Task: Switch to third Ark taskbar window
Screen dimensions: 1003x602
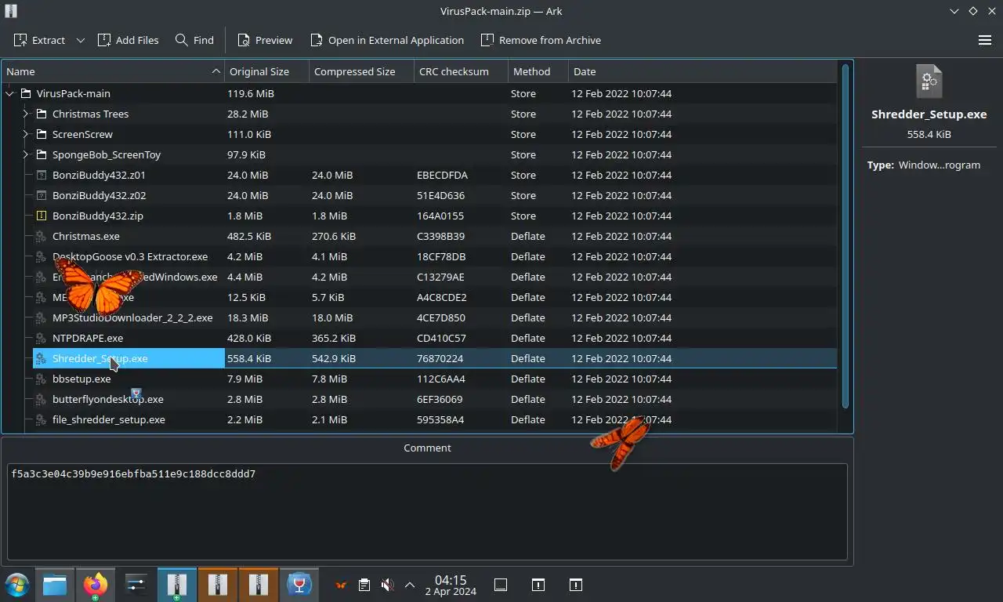Action: click(x=259, y=585)
